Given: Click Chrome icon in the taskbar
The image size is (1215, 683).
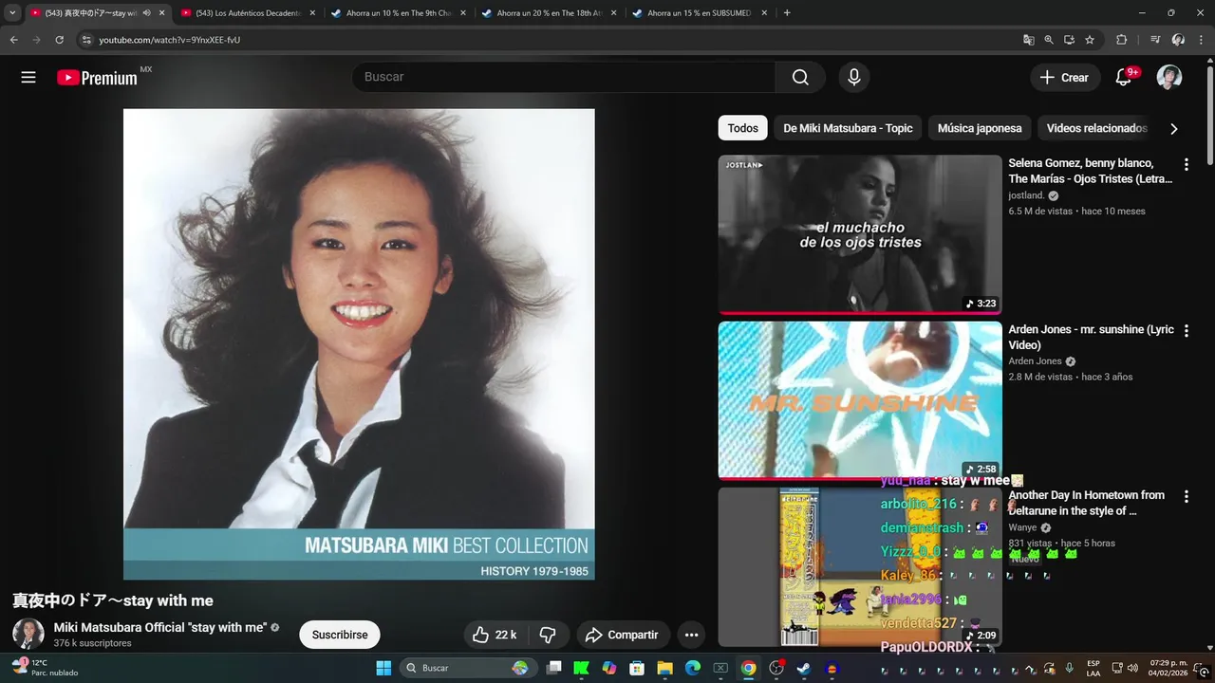Looking at the screenshot, I should [x=748, y=668].
